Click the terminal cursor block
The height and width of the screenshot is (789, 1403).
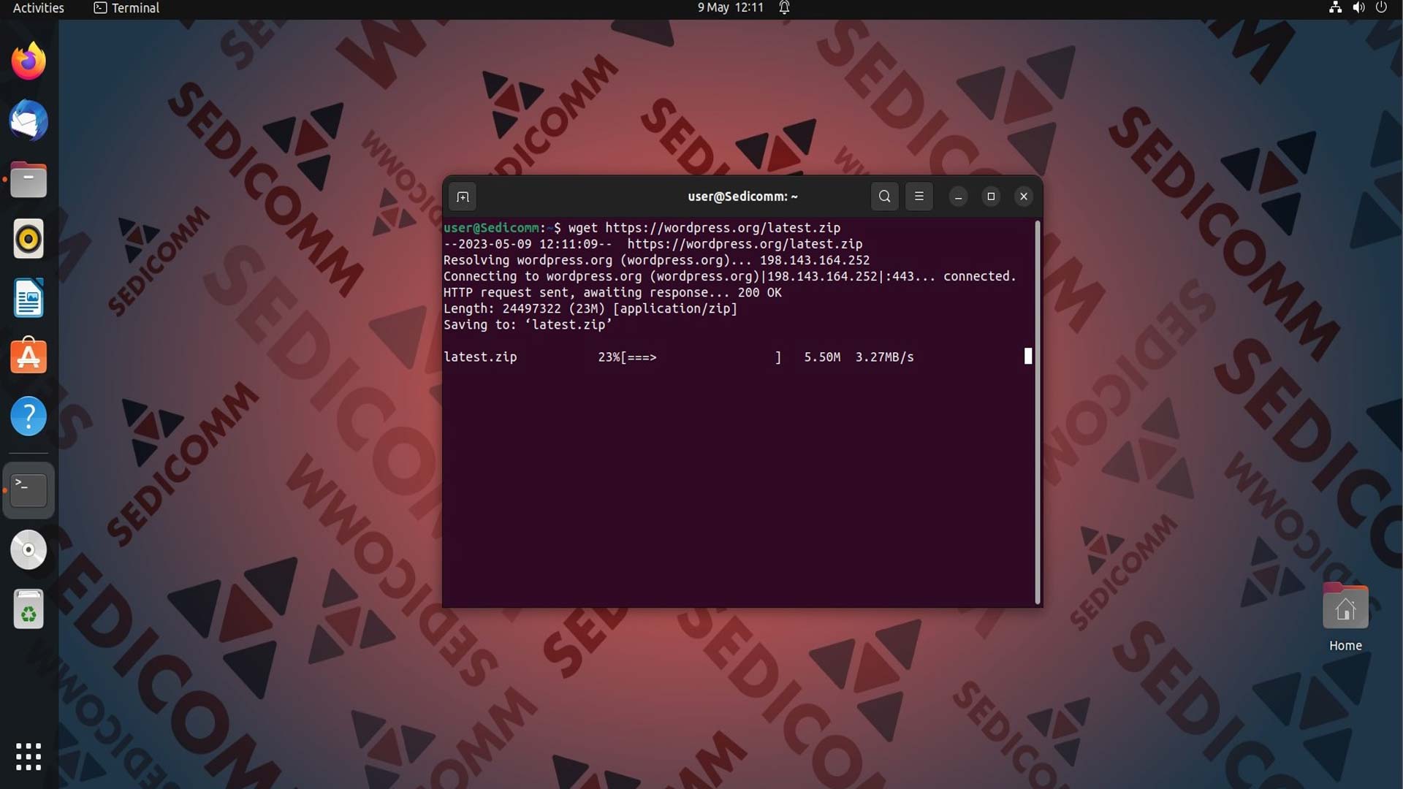click(1028, 357)
